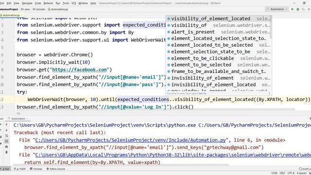
Task: Click the grey stop button in top toolbar
Action: coord(309,9)
